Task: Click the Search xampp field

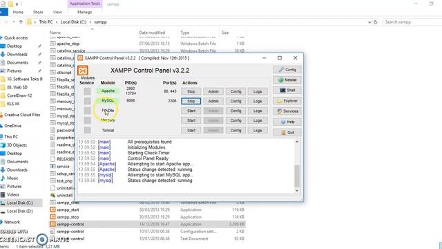Action: tap(412, 22)
